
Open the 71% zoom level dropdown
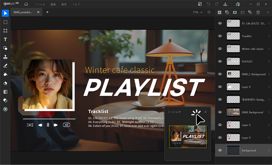coord(201,12)
